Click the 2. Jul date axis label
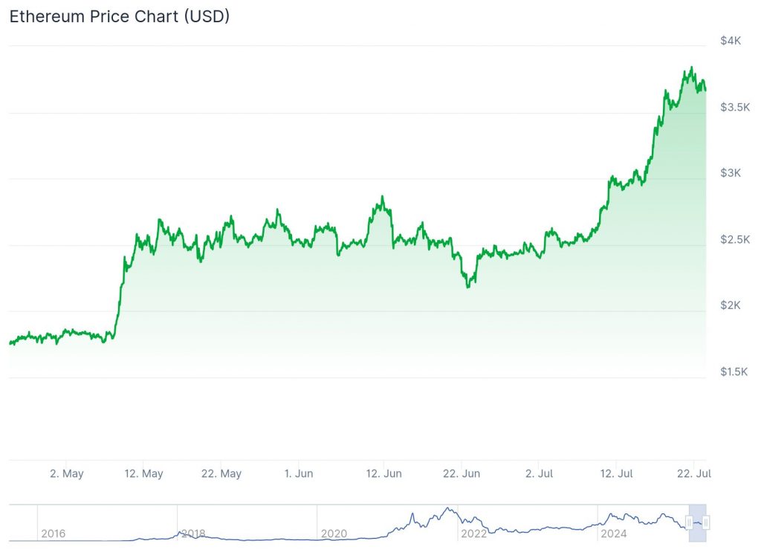The width and height of the screenshot is (761, 555). pyautogui.click(x=539, y=473)
